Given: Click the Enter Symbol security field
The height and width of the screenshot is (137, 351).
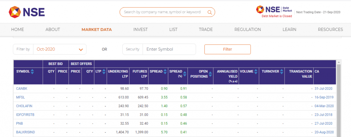Looking at the screenshot, I should point(169,49).
